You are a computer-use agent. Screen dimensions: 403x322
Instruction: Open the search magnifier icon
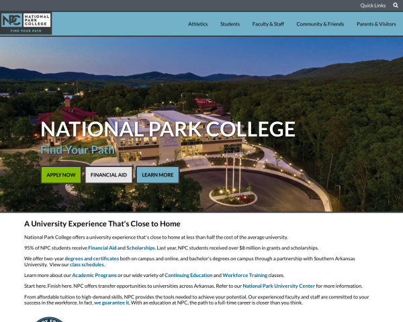[x=396, y=5]
